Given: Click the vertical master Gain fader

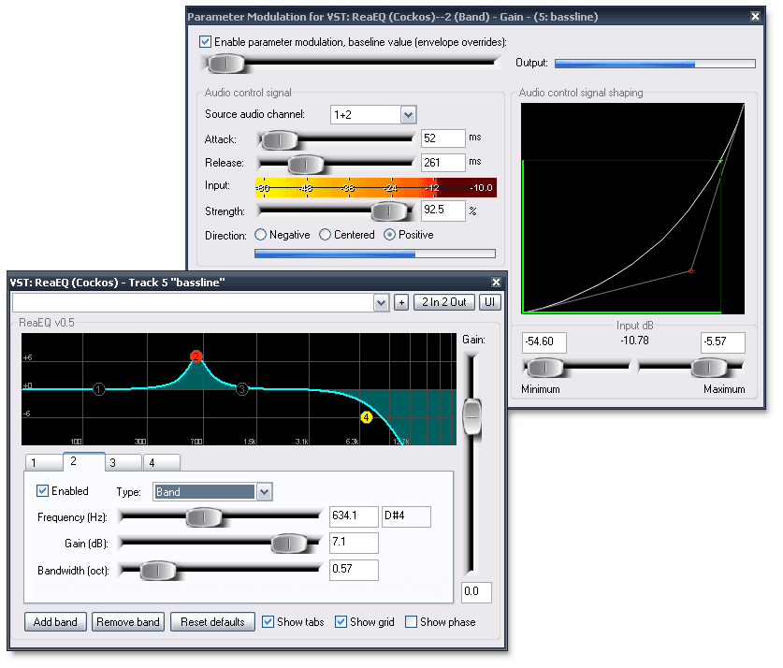Looking at the screenshot, I should pos(471,416).
